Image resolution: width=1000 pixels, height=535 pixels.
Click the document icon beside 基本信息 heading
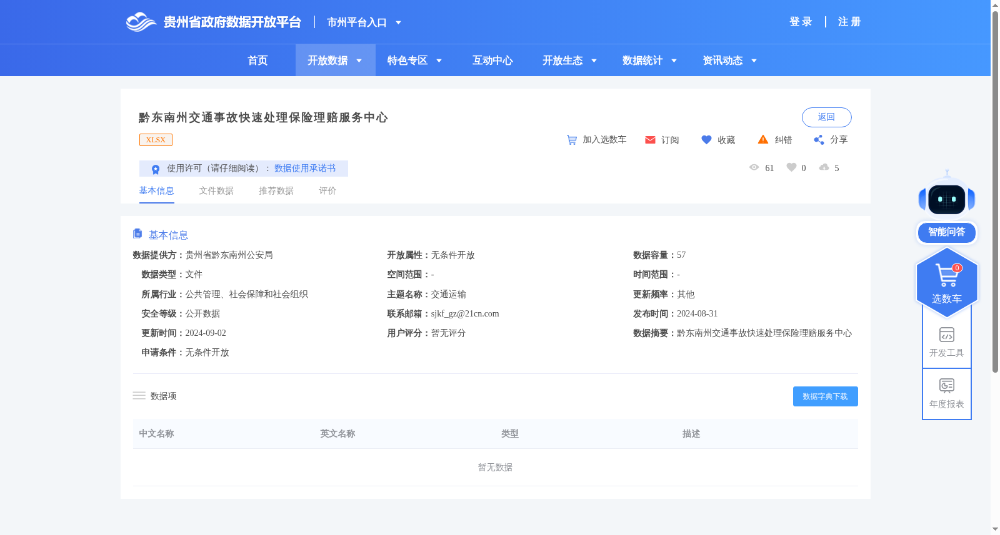click(x=137, y=233)
